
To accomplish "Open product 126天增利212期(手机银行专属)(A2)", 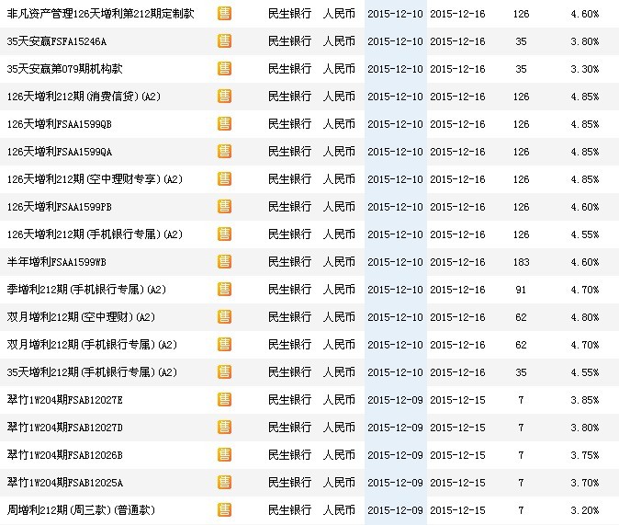I will 95,234.
